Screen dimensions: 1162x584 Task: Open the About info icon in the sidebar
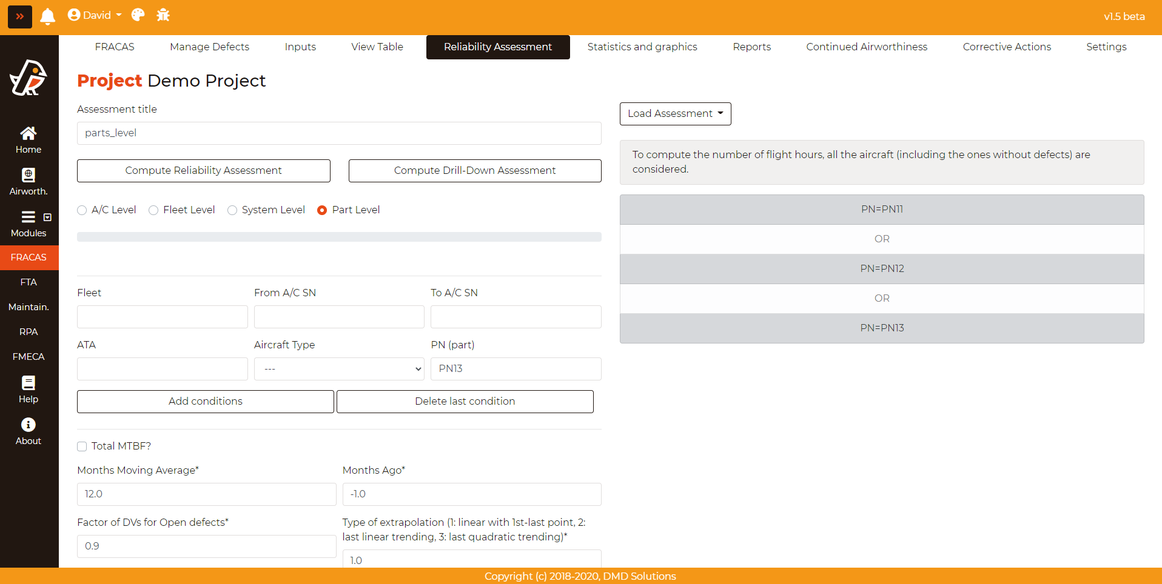click(x=29, y=425)
